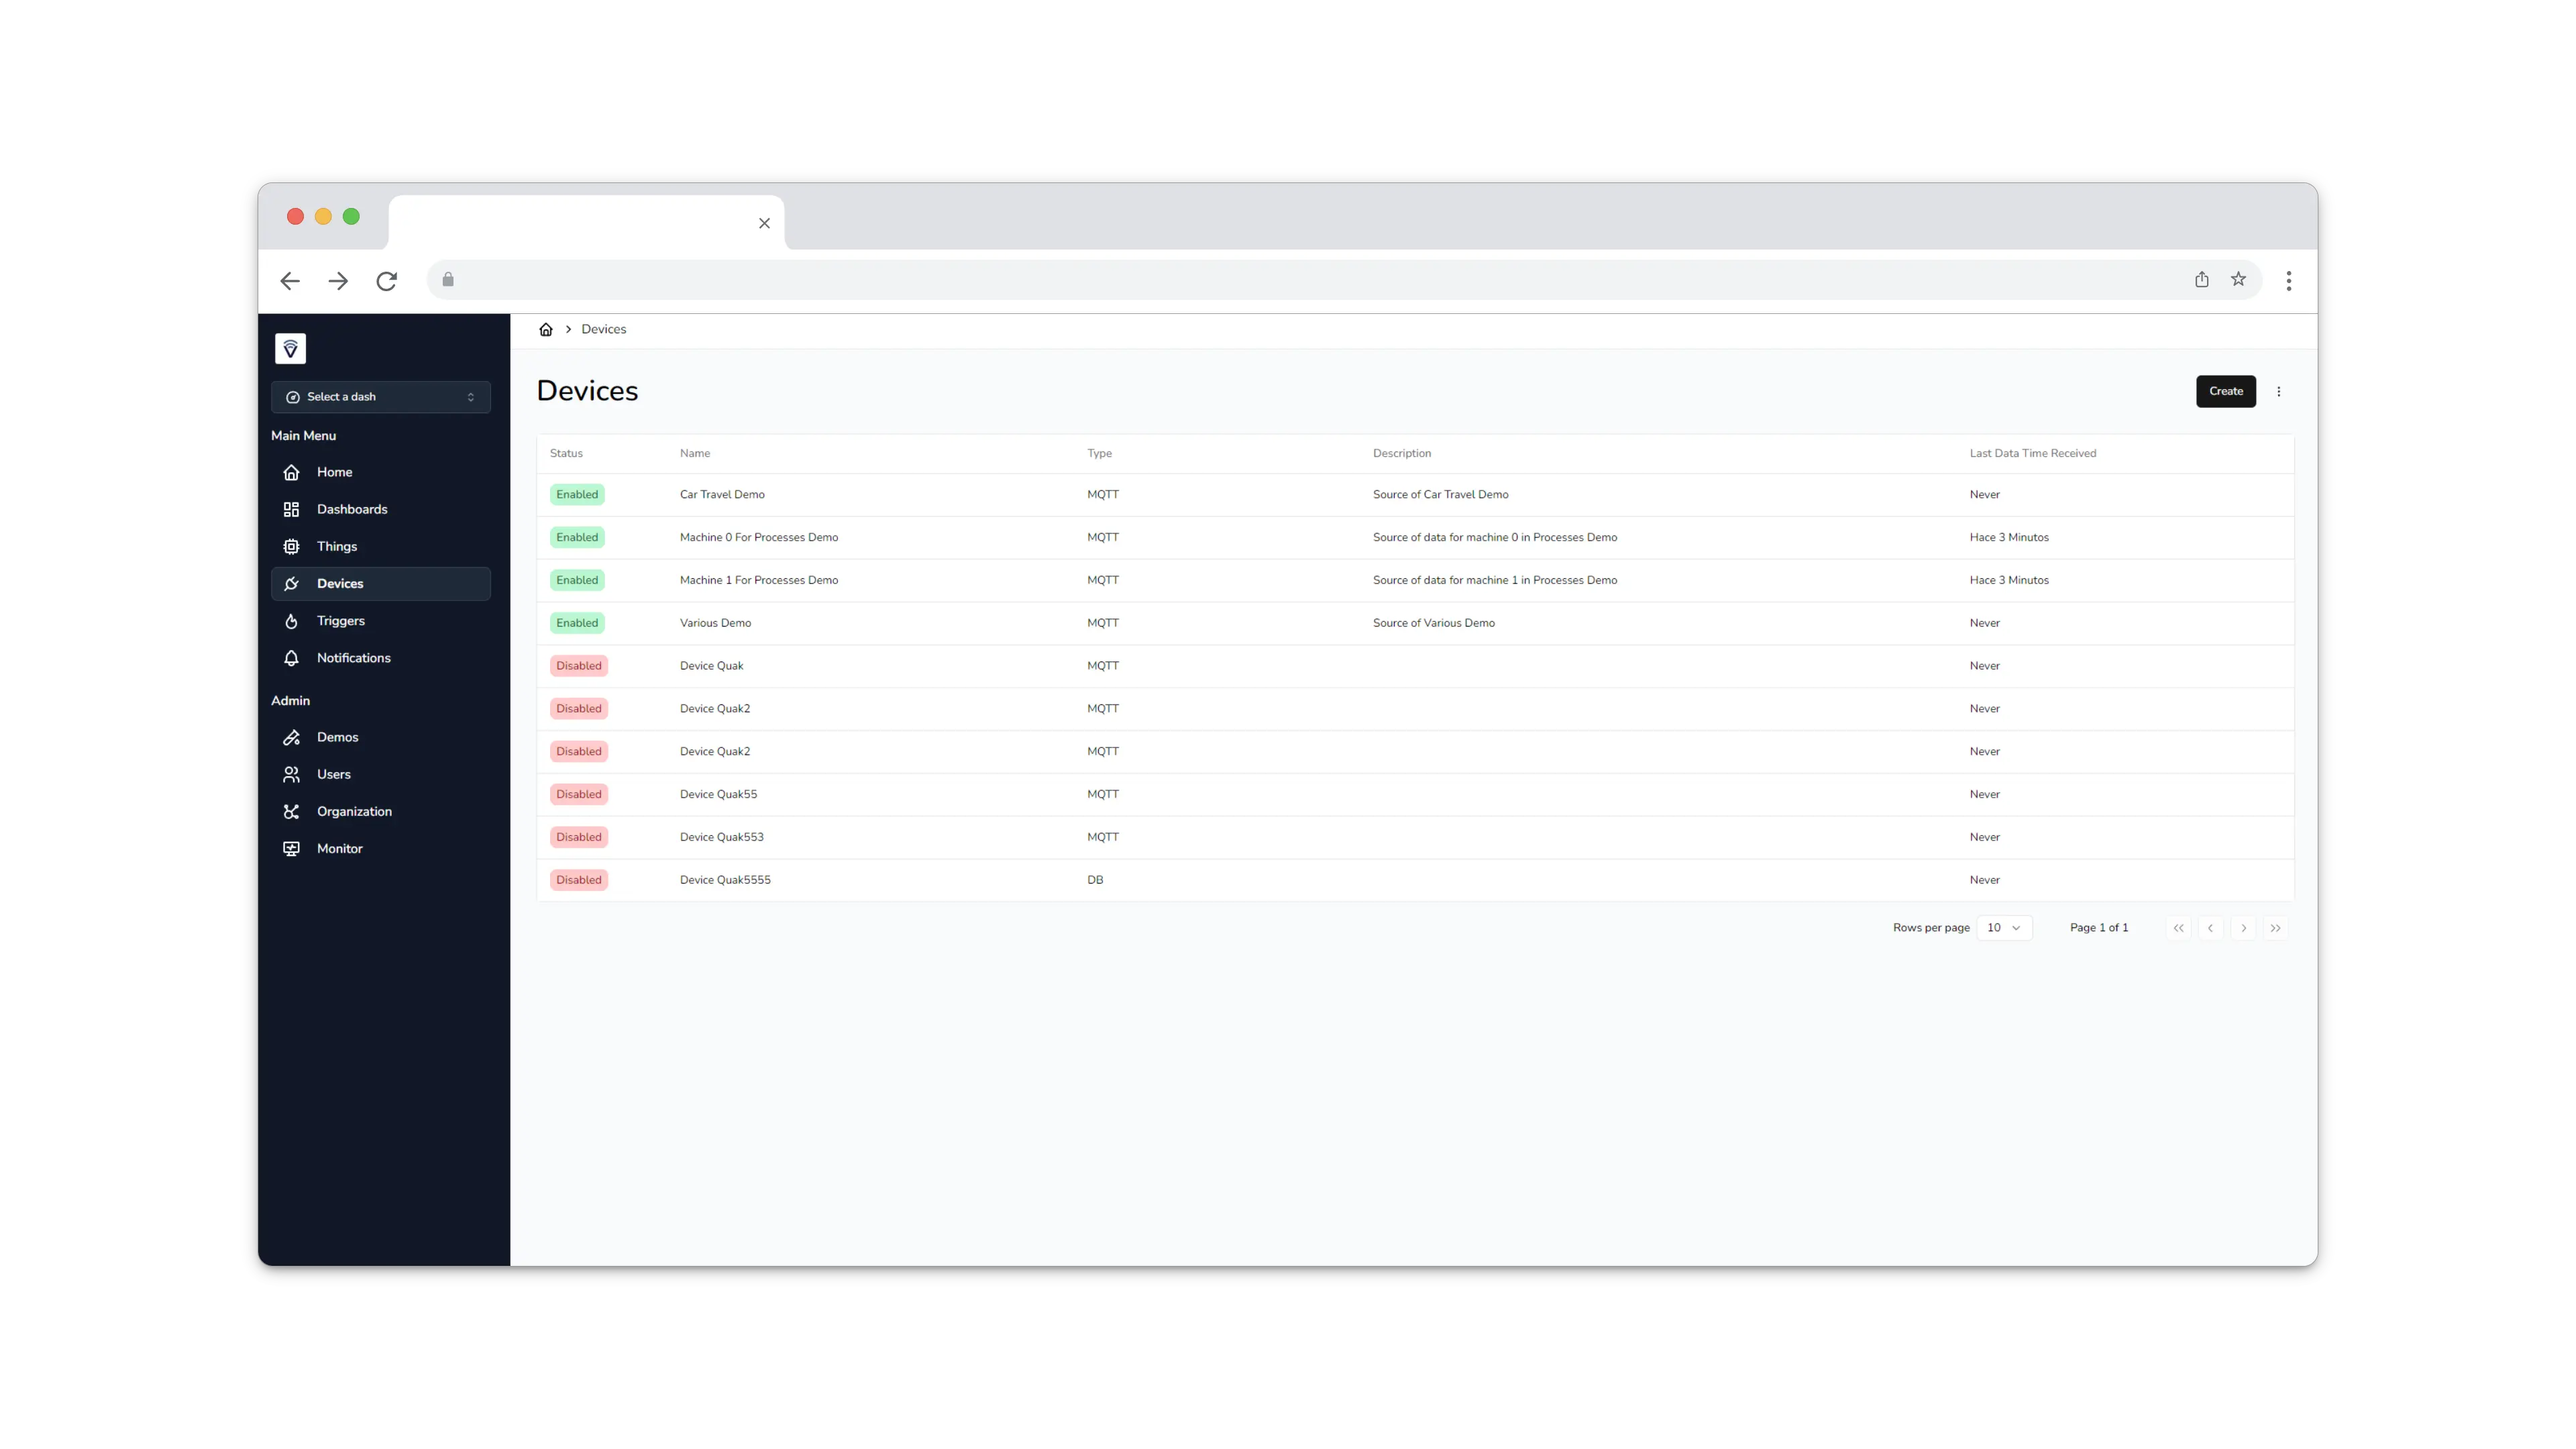Viewport: 2576px width, 1449px height.
Task: Open browser three-dot menu
Action: (x=2289, y=281)
